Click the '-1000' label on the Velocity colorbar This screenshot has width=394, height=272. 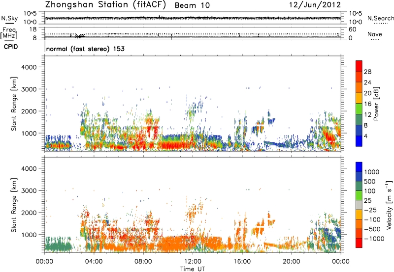[x=374, y=239]
